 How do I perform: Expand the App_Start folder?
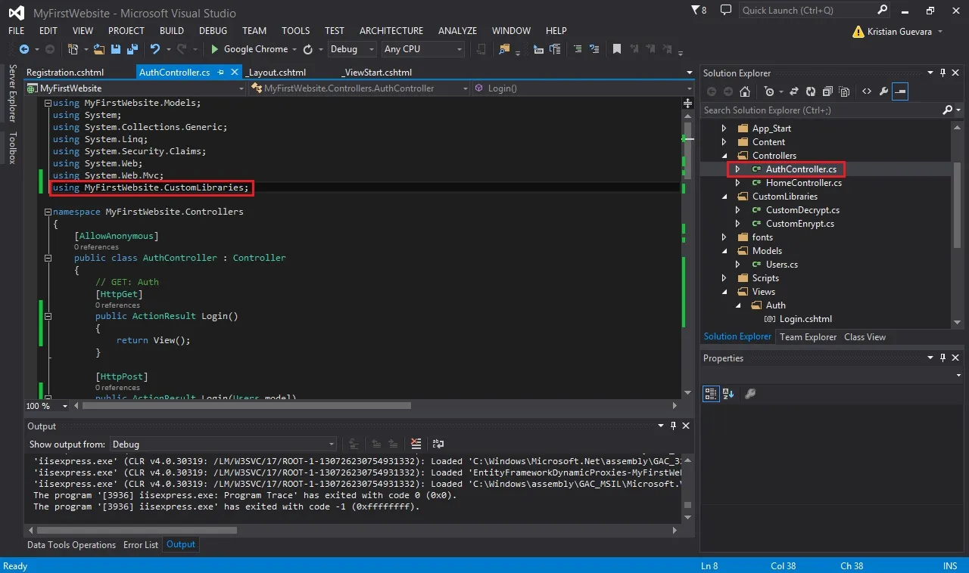coord(724,129)
